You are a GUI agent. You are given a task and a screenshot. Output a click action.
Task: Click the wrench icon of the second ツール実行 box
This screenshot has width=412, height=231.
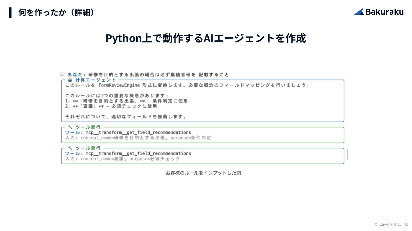pos(70,148)
